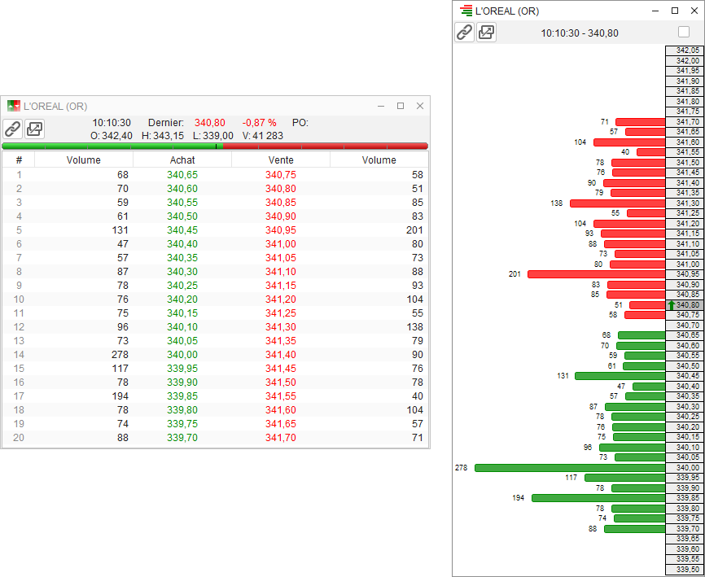
Task: Click the 341,95 price cell in ladder
Action: (x=685, y=71)
